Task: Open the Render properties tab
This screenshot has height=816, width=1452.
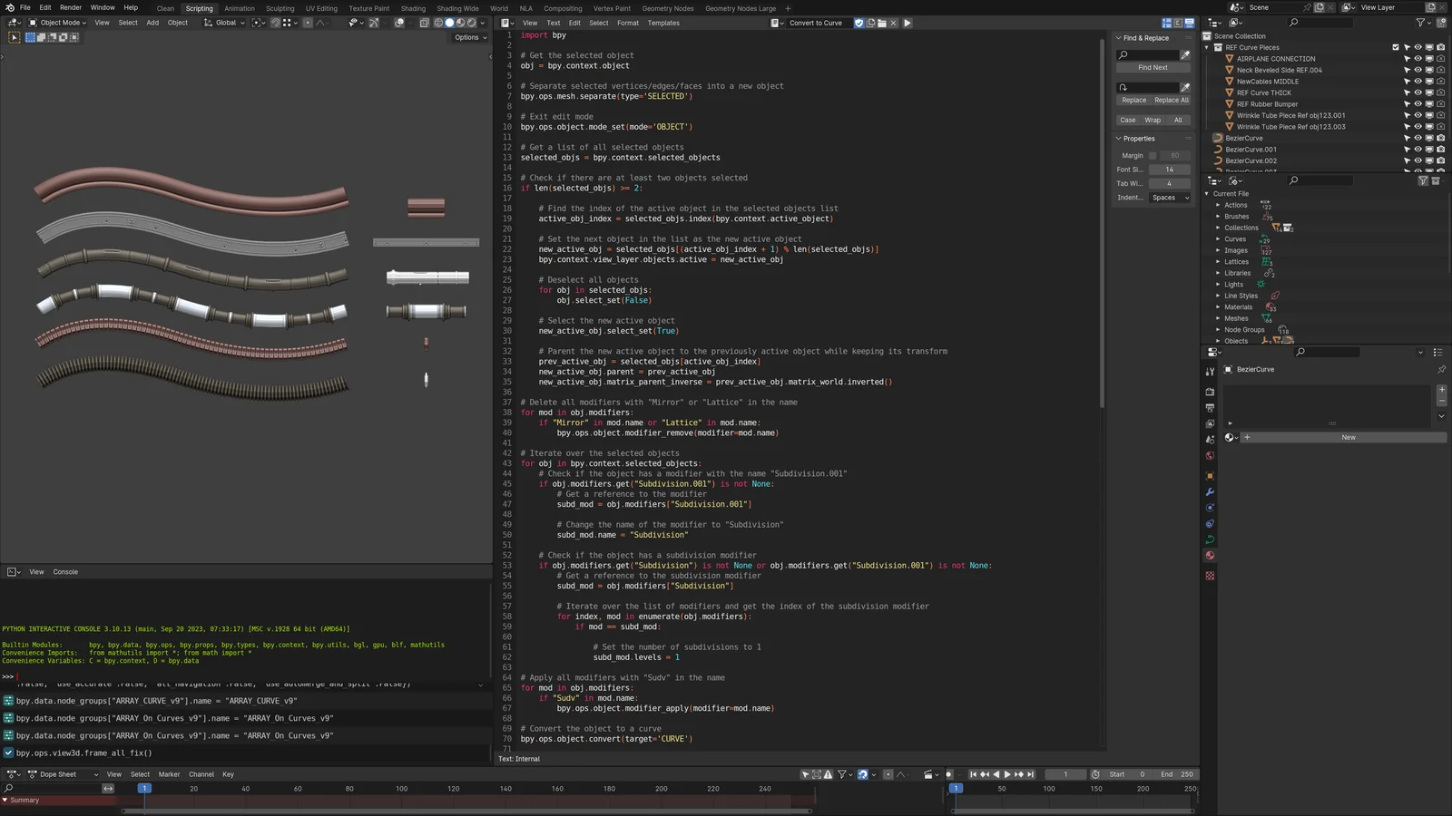Action: coord(1210,392)
